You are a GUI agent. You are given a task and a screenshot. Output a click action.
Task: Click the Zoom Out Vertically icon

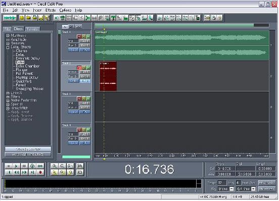click(x=80, y=172)
